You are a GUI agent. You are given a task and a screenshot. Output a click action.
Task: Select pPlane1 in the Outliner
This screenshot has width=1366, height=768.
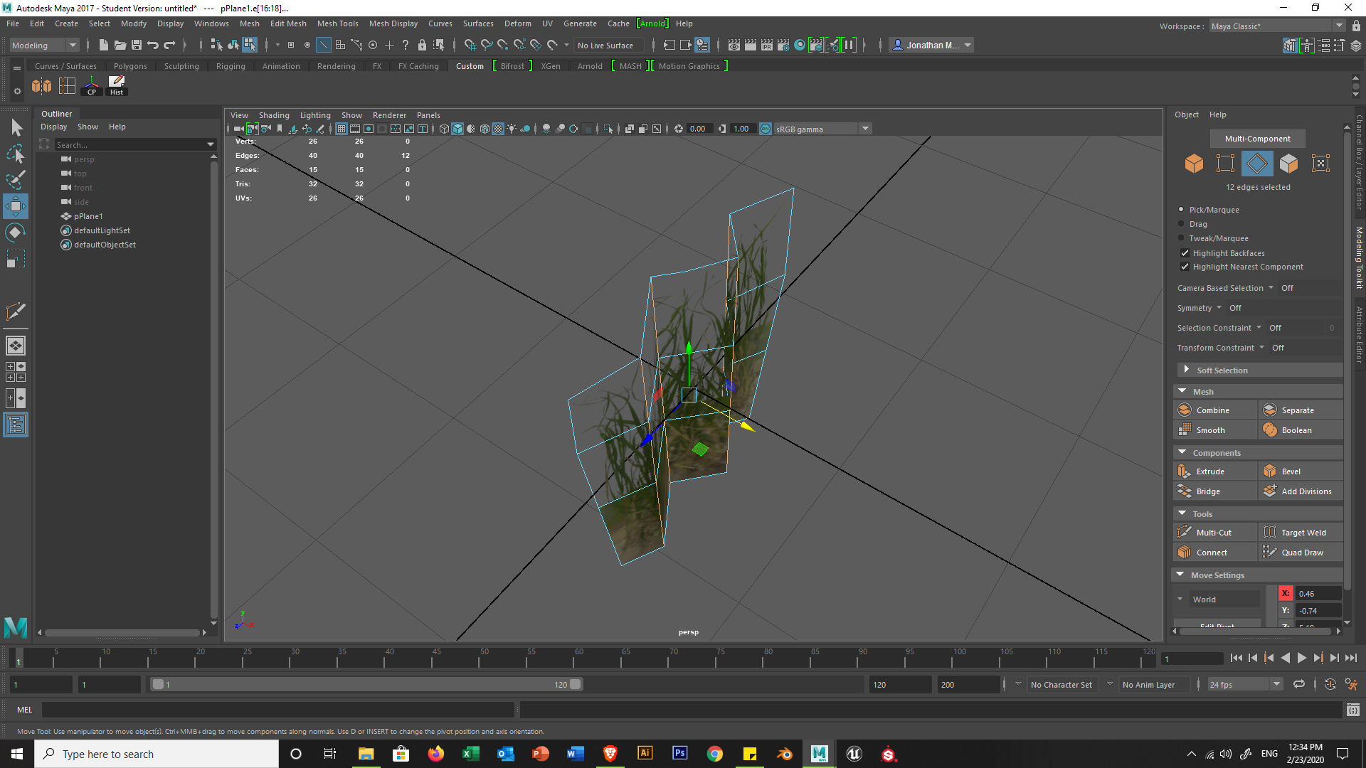pos(88,215)
